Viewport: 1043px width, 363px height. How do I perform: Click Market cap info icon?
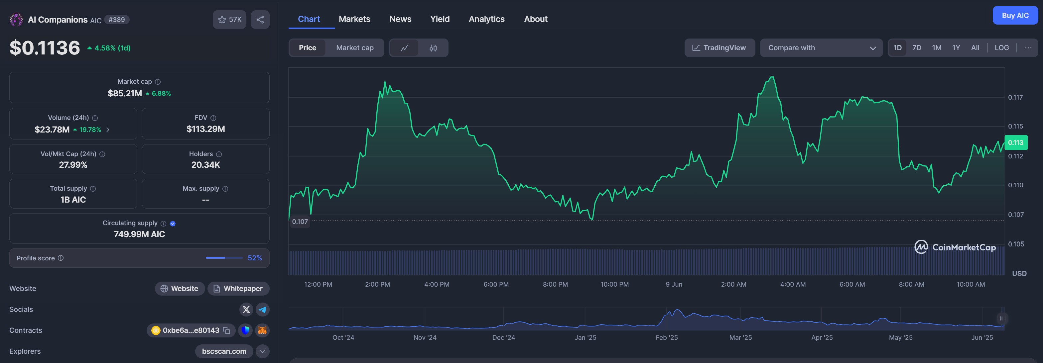[x=158, y=82]
